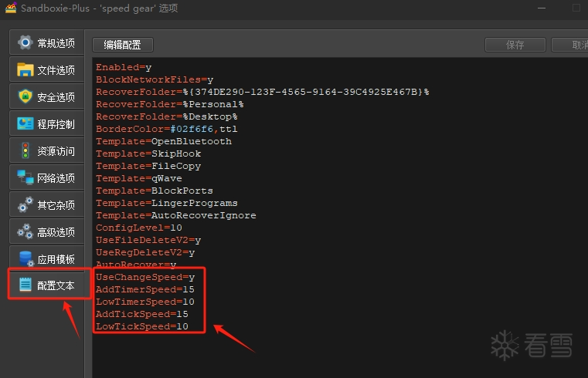588x378 pixels.
Task: Click the AddTickSpeed=15 line
Action: point(141,315)
